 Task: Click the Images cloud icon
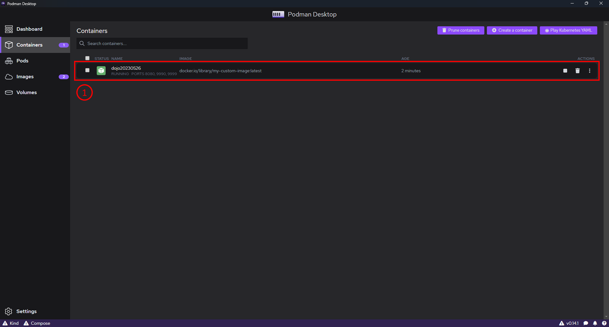(x=9, y=77)
